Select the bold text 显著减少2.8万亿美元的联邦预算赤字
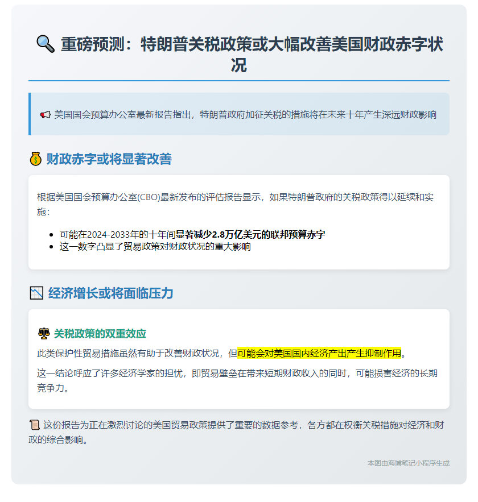This screenshot has width=478, height=502. pos(250,234)
